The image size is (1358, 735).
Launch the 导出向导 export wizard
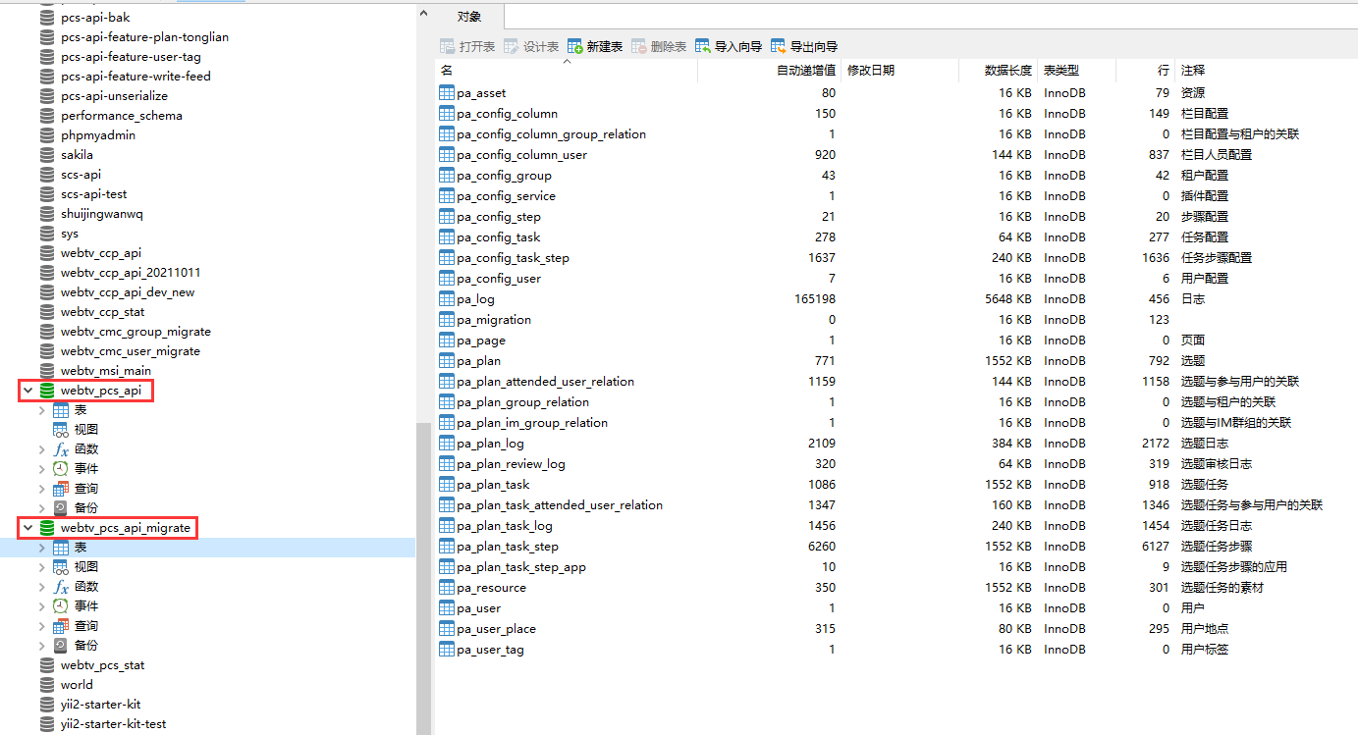click(804, 46)
